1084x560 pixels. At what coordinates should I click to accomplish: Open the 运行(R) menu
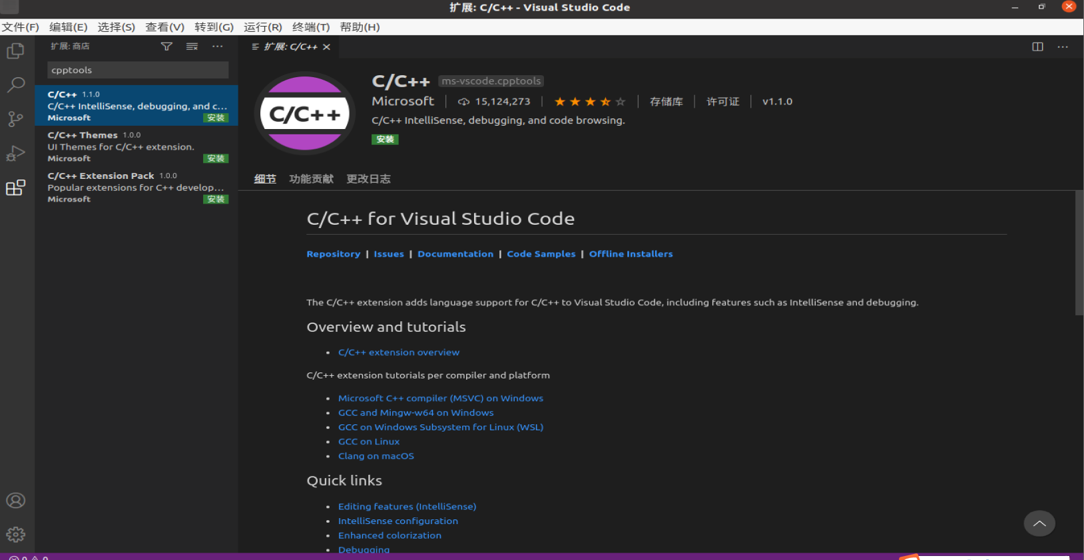point(263,27)
